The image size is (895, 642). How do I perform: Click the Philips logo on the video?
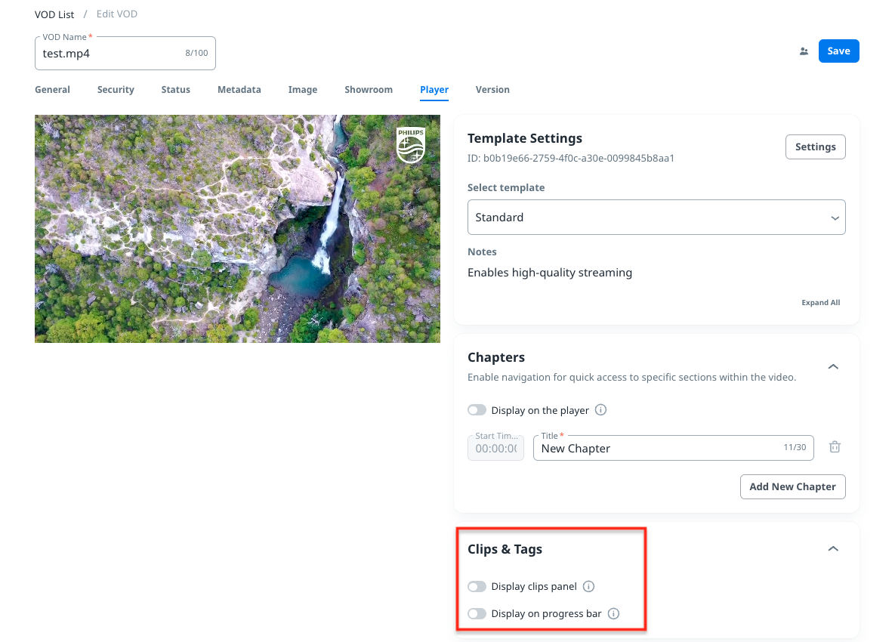click(x=411, y=145)
